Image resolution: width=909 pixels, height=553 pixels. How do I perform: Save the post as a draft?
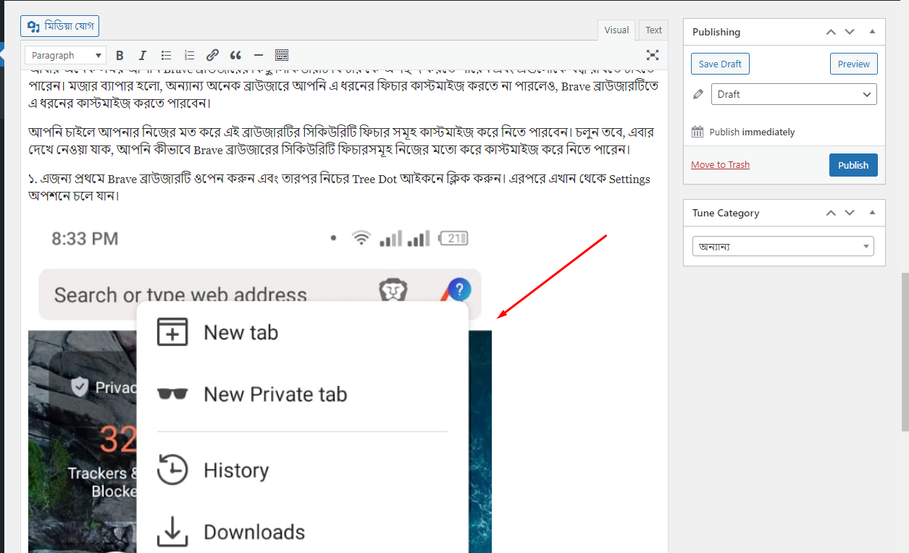point(720,64)
